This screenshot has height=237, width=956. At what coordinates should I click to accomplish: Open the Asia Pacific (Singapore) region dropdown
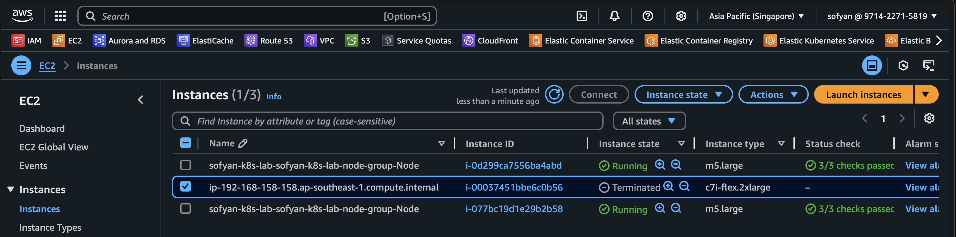[x=756, y=16]
